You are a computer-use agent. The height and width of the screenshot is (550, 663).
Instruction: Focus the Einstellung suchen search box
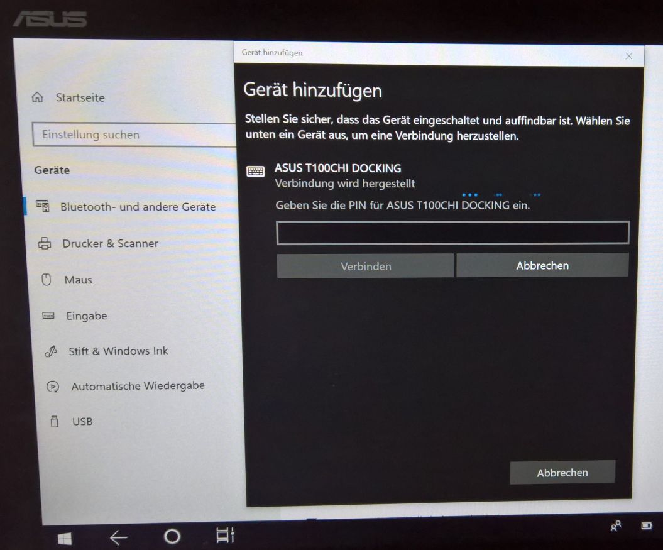tap(134, 135)
